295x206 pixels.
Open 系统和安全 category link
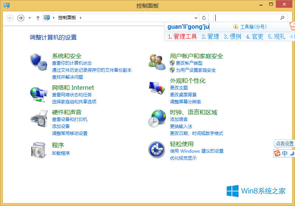[67, 56]
